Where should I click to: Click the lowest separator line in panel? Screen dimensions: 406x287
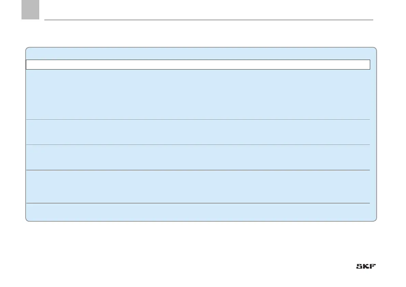tap(198, 203)
